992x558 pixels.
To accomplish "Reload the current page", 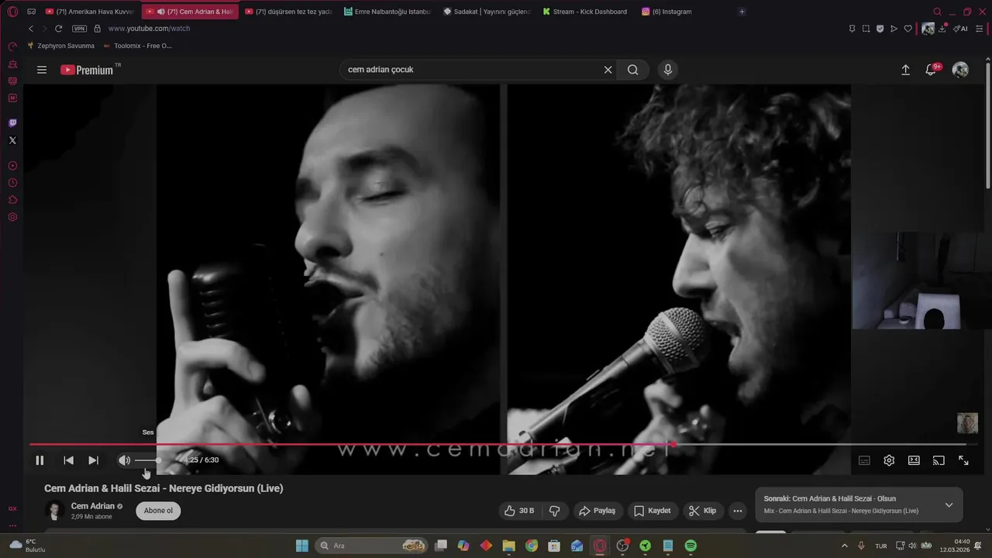I will coord(58,29).
